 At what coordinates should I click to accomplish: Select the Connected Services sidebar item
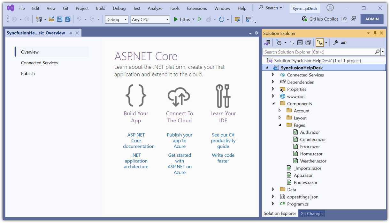point(39,63)
